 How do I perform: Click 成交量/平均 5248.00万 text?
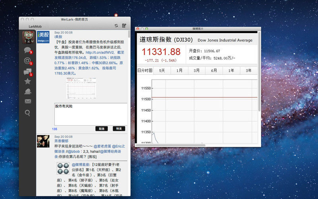pos(212,58)
